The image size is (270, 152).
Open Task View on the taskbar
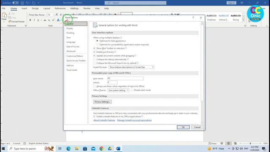coord(60,149)
